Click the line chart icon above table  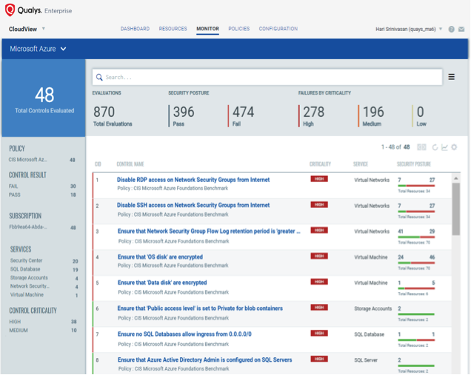(444, 147)
